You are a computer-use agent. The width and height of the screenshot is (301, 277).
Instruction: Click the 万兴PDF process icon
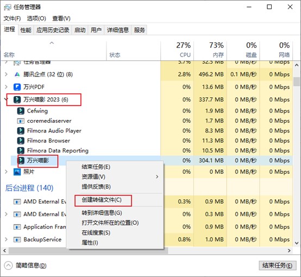click(x=17, y=87)
